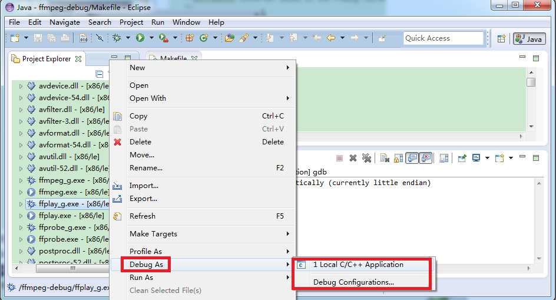556x300 pixels.
Task: Open the Window menu
Action: [x=186, y=22]
